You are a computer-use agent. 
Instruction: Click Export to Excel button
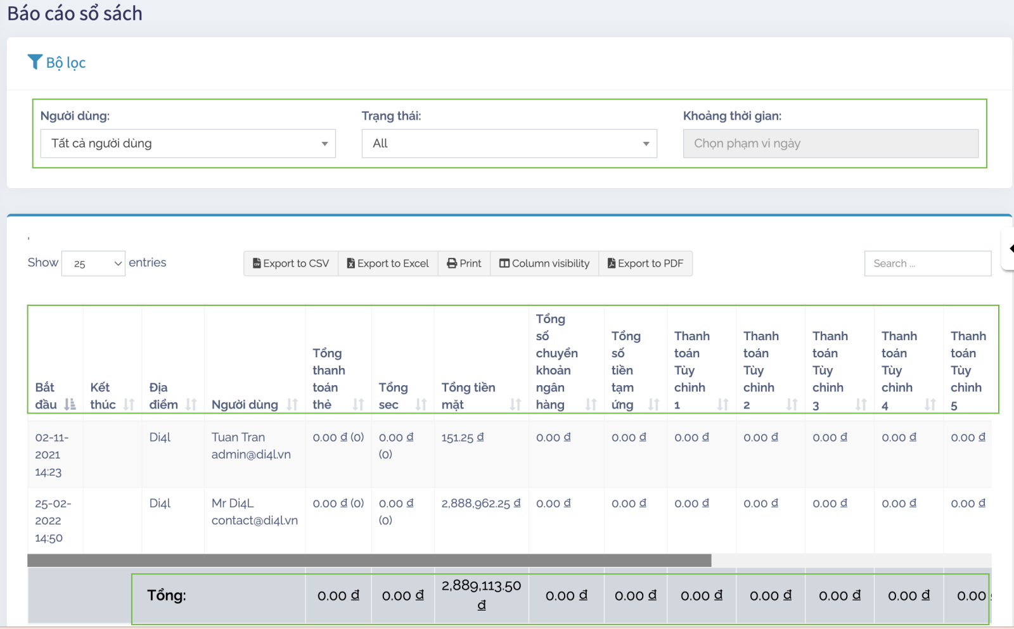[388, 264]
